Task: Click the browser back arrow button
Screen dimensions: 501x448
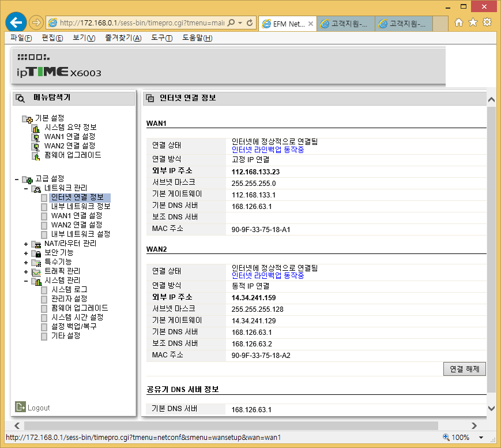Action: [x=16, y=23]
